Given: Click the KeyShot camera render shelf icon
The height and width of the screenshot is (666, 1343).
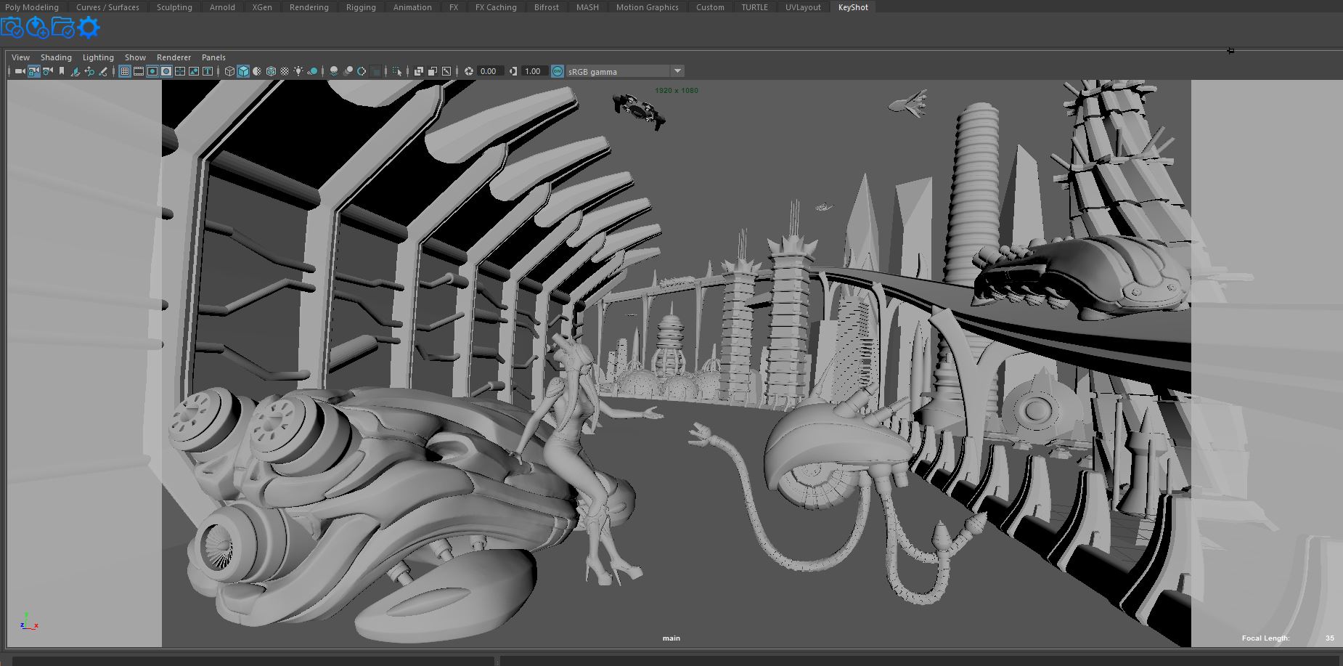Looking at the screenshot, I should (12, 28).
